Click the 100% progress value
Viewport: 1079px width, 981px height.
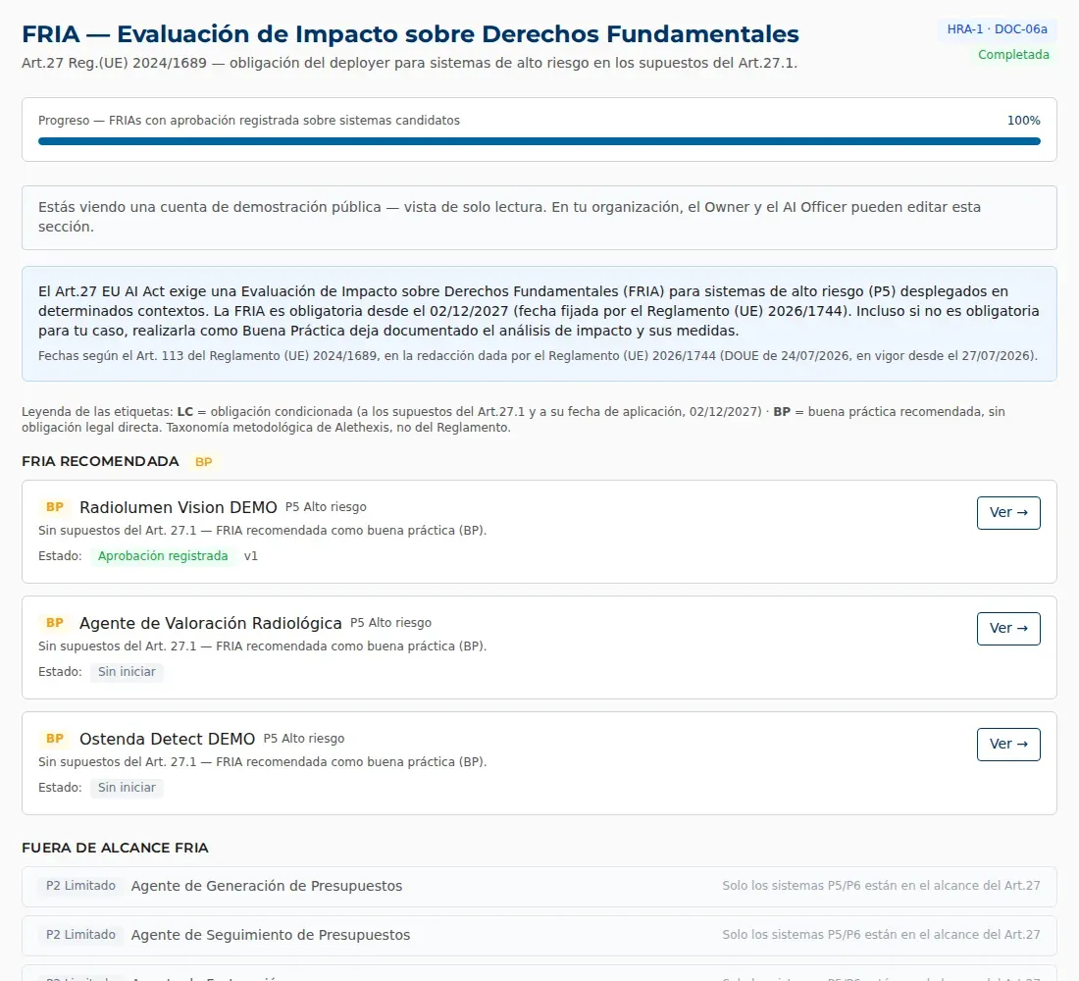(x=1023, y=121)
